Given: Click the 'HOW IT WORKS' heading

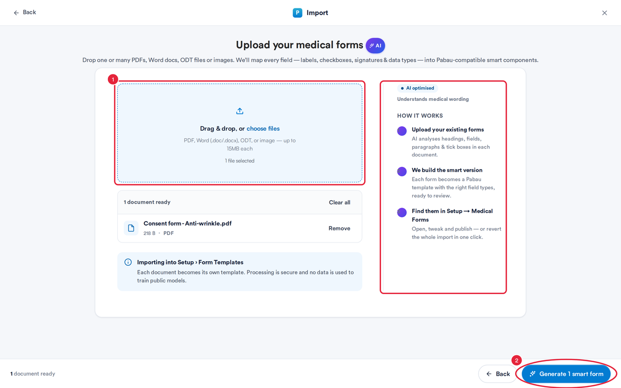Looking at the screenshot, I should [x=420, y=116].
